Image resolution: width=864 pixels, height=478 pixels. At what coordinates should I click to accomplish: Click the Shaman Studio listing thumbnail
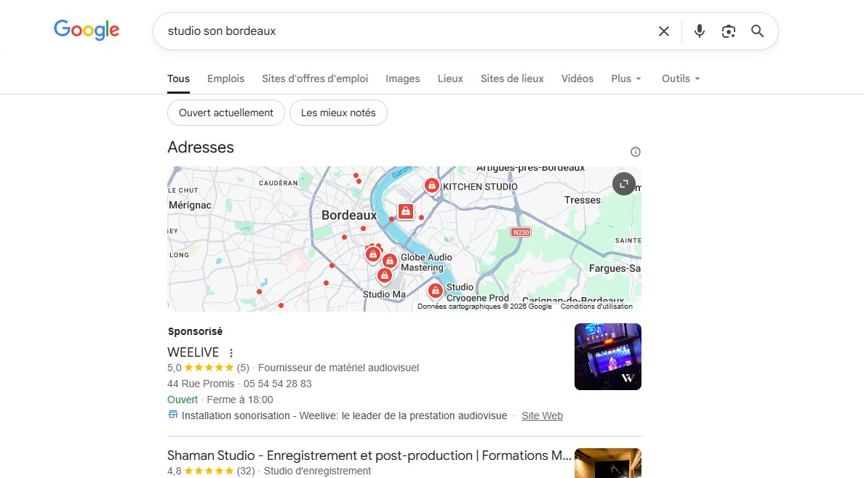pyautogui.click(x=608, y=463)
